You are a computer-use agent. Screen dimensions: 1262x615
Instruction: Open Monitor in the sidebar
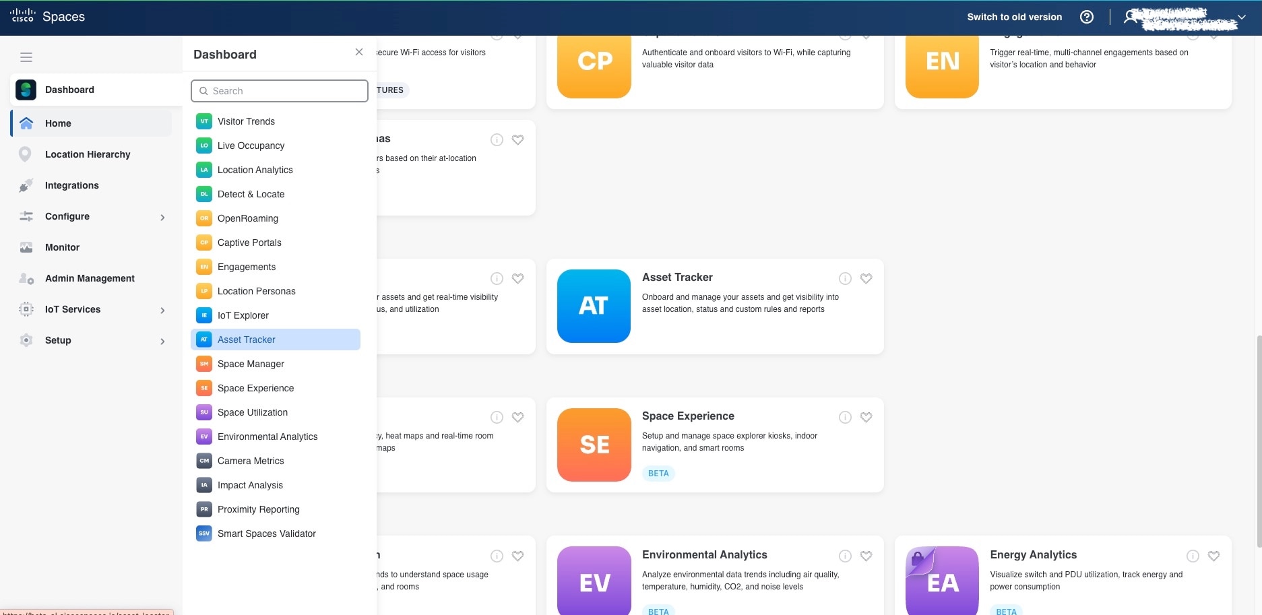pyautogui.click(x=62, y=247)
